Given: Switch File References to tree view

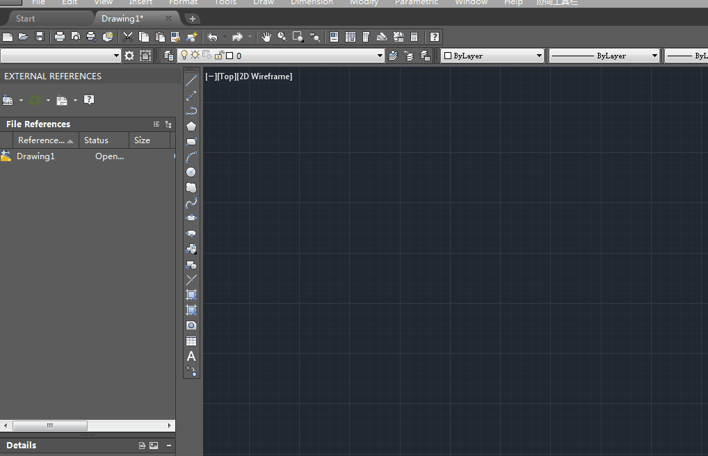Looking at the screenshot, I should 168,124.
